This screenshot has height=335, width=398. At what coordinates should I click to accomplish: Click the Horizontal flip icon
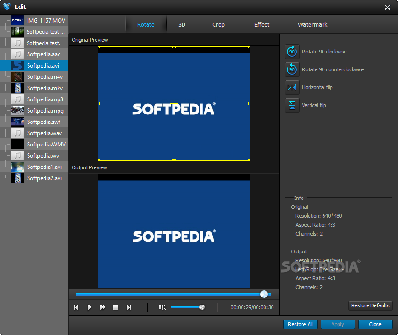click(x=292, y=87)
